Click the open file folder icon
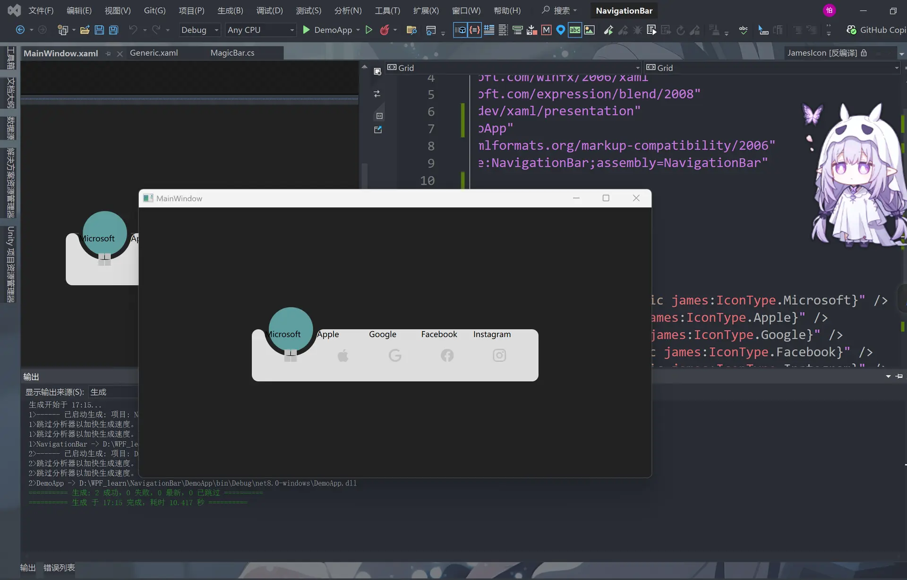The width and height of the screenshot is (907, 580). (x=85, y=30)
